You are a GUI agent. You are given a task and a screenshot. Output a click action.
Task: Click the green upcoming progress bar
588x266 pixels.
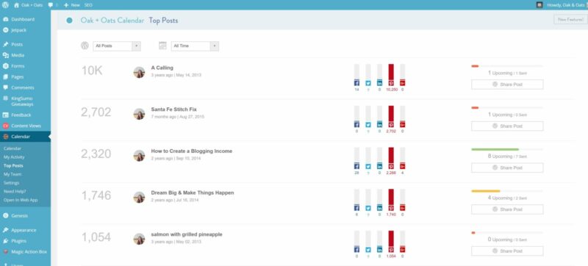pyautogui.click(x=495, y=149)
